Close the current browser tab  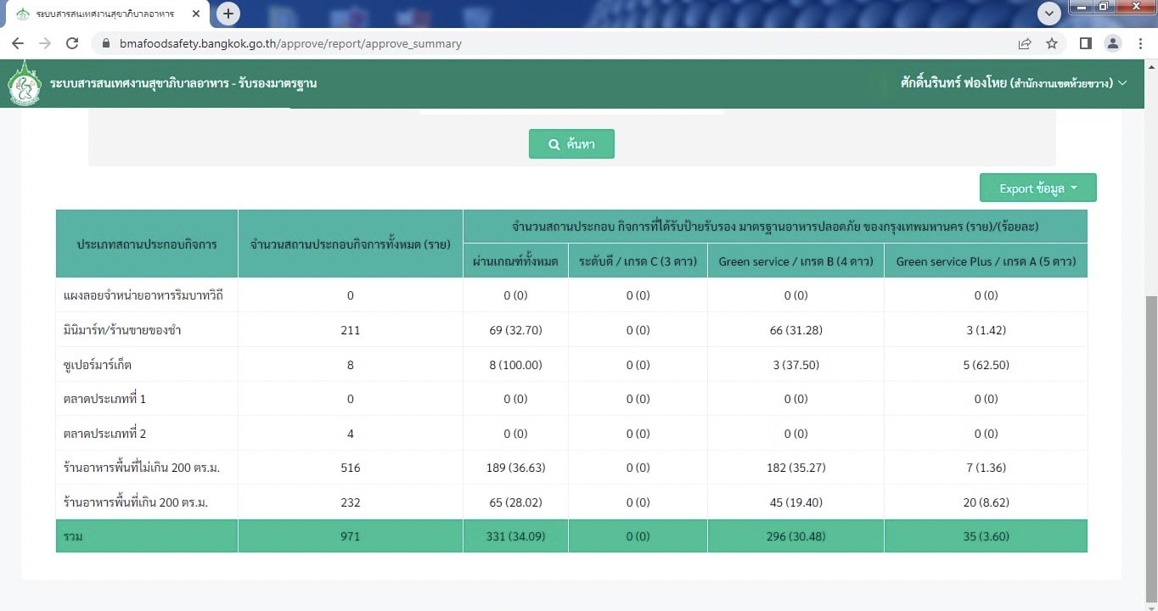pyautogui.click(x=195, y=14)
